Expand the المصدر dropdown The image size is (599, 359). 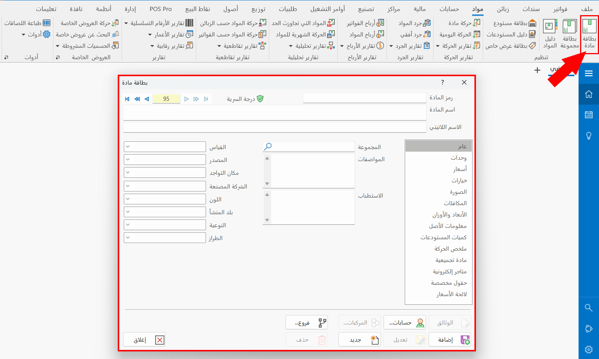click(x=128, y=160)
